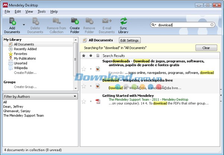This screenshot has height=155, width=224.
Task: Click Remove from Collection toolbar icon
Action: pyautogui.click(x=57, y=21)
